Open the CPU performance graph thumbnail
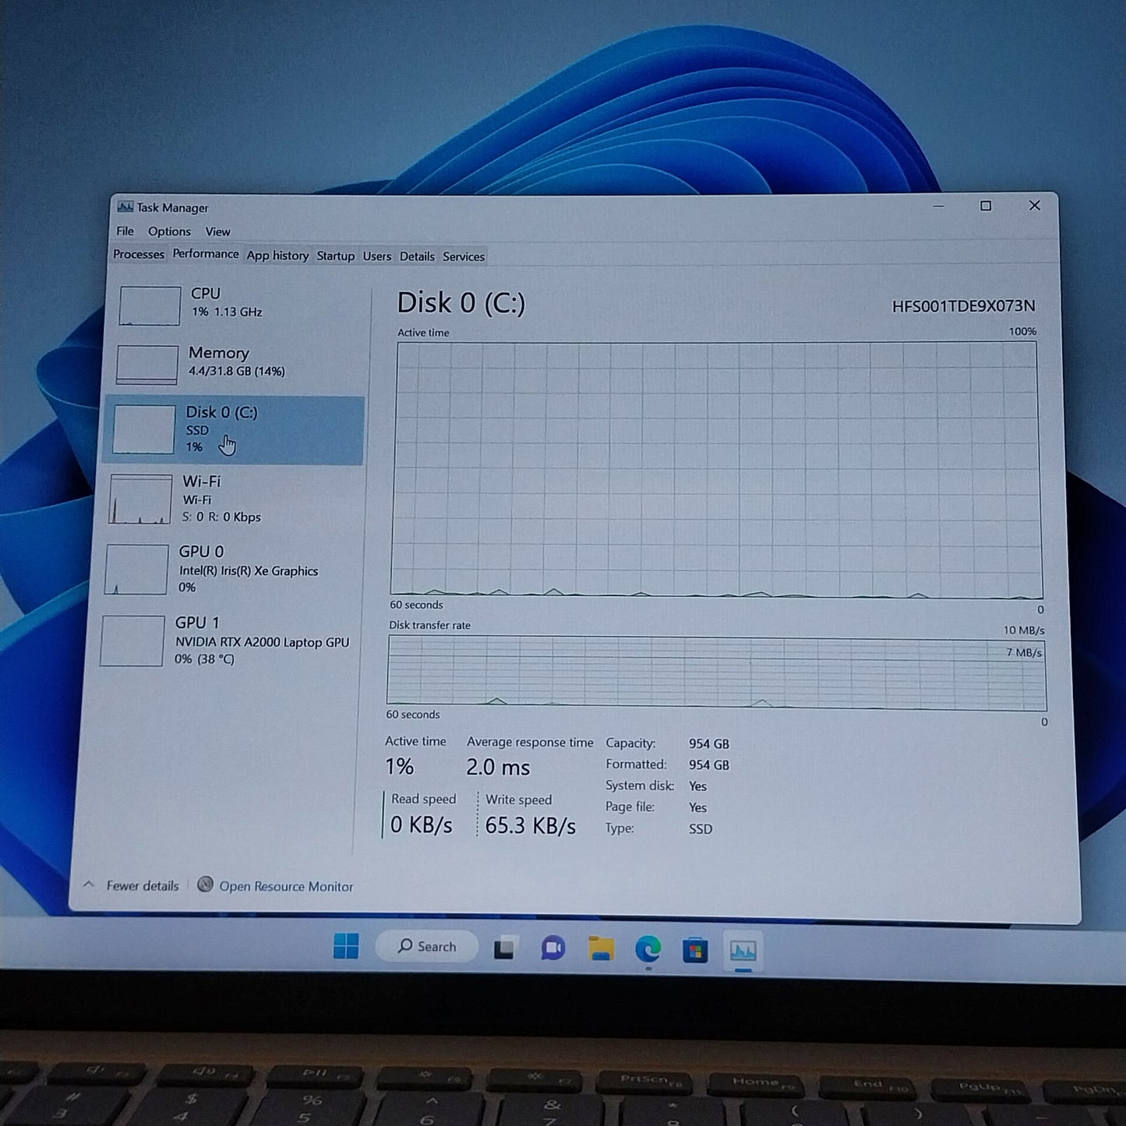The width and height of the screenshot is (1126, 1126). tap(150, 305)
